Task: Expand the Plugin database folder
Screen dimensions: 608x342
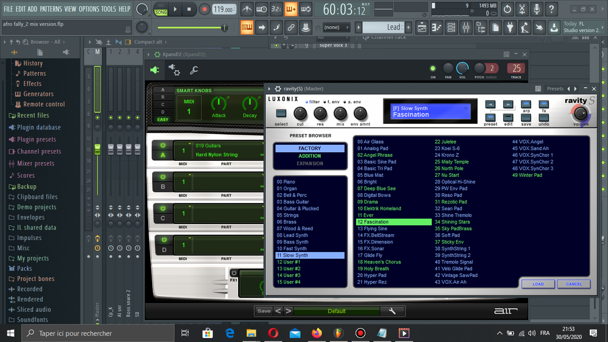Action: pos(39,127)
